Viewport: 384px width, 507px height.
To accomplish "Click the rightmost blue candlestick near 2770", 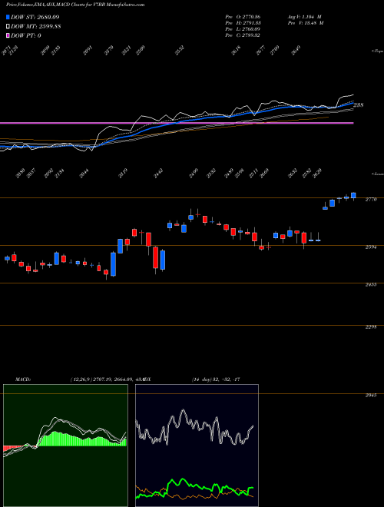I will tap(353, 196).
